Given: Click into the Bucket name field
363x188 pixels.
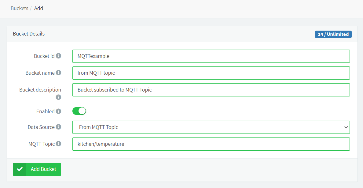Looking at the screenshot, I should [211, 73].
